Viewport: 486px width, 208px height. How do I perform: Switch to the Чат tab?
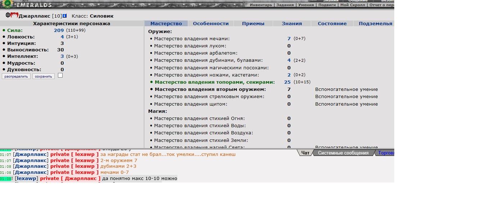(x=305, y=153)
